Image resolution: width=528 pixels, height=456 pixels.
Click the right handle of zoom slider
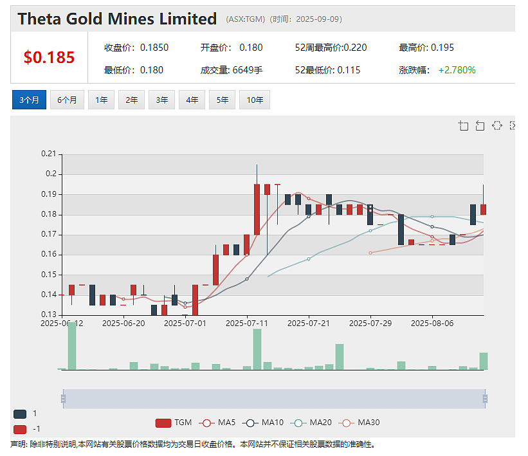[x=486, y=399]
